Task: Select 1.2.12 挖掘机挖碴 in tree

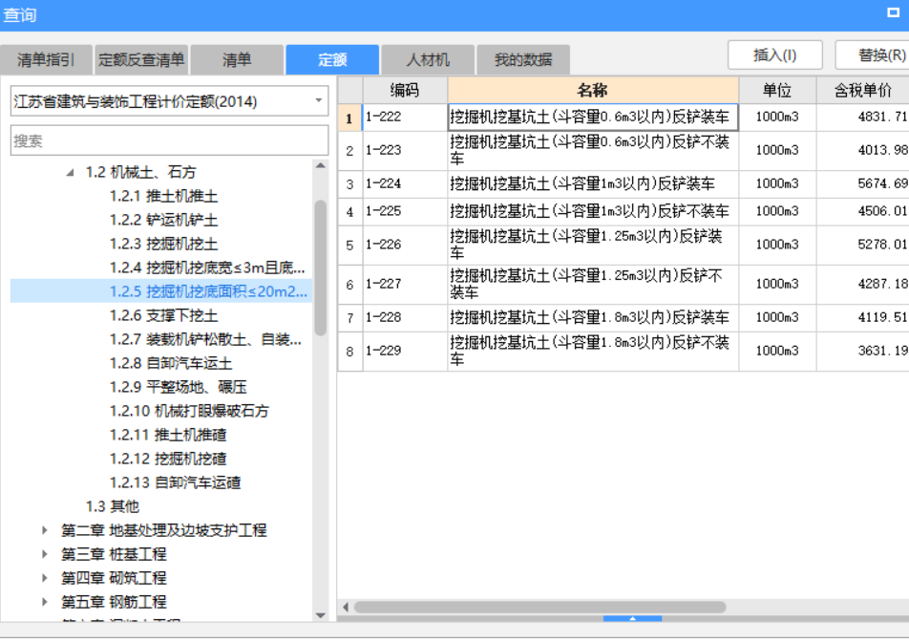Action: click(x=168, y=459)
